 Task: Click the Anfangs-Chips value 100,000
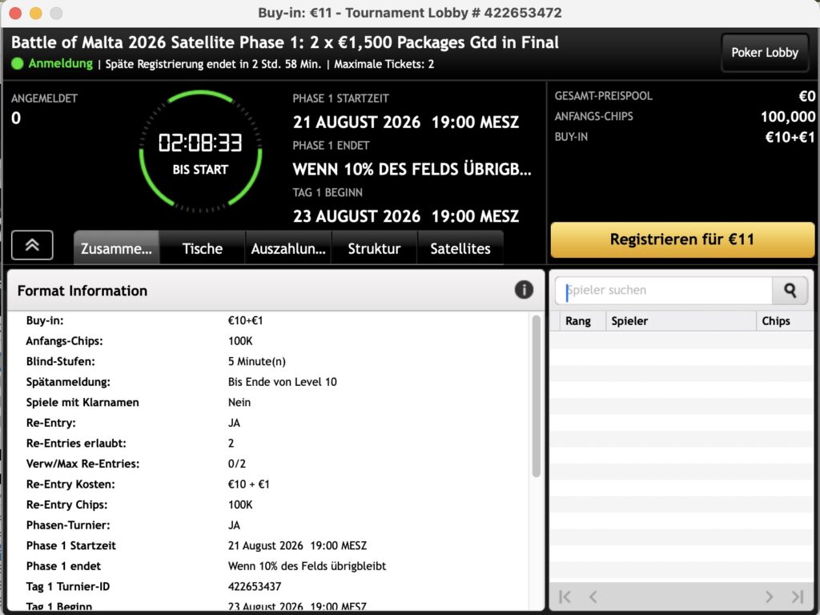pyautogui.click(x=788, y=116)
